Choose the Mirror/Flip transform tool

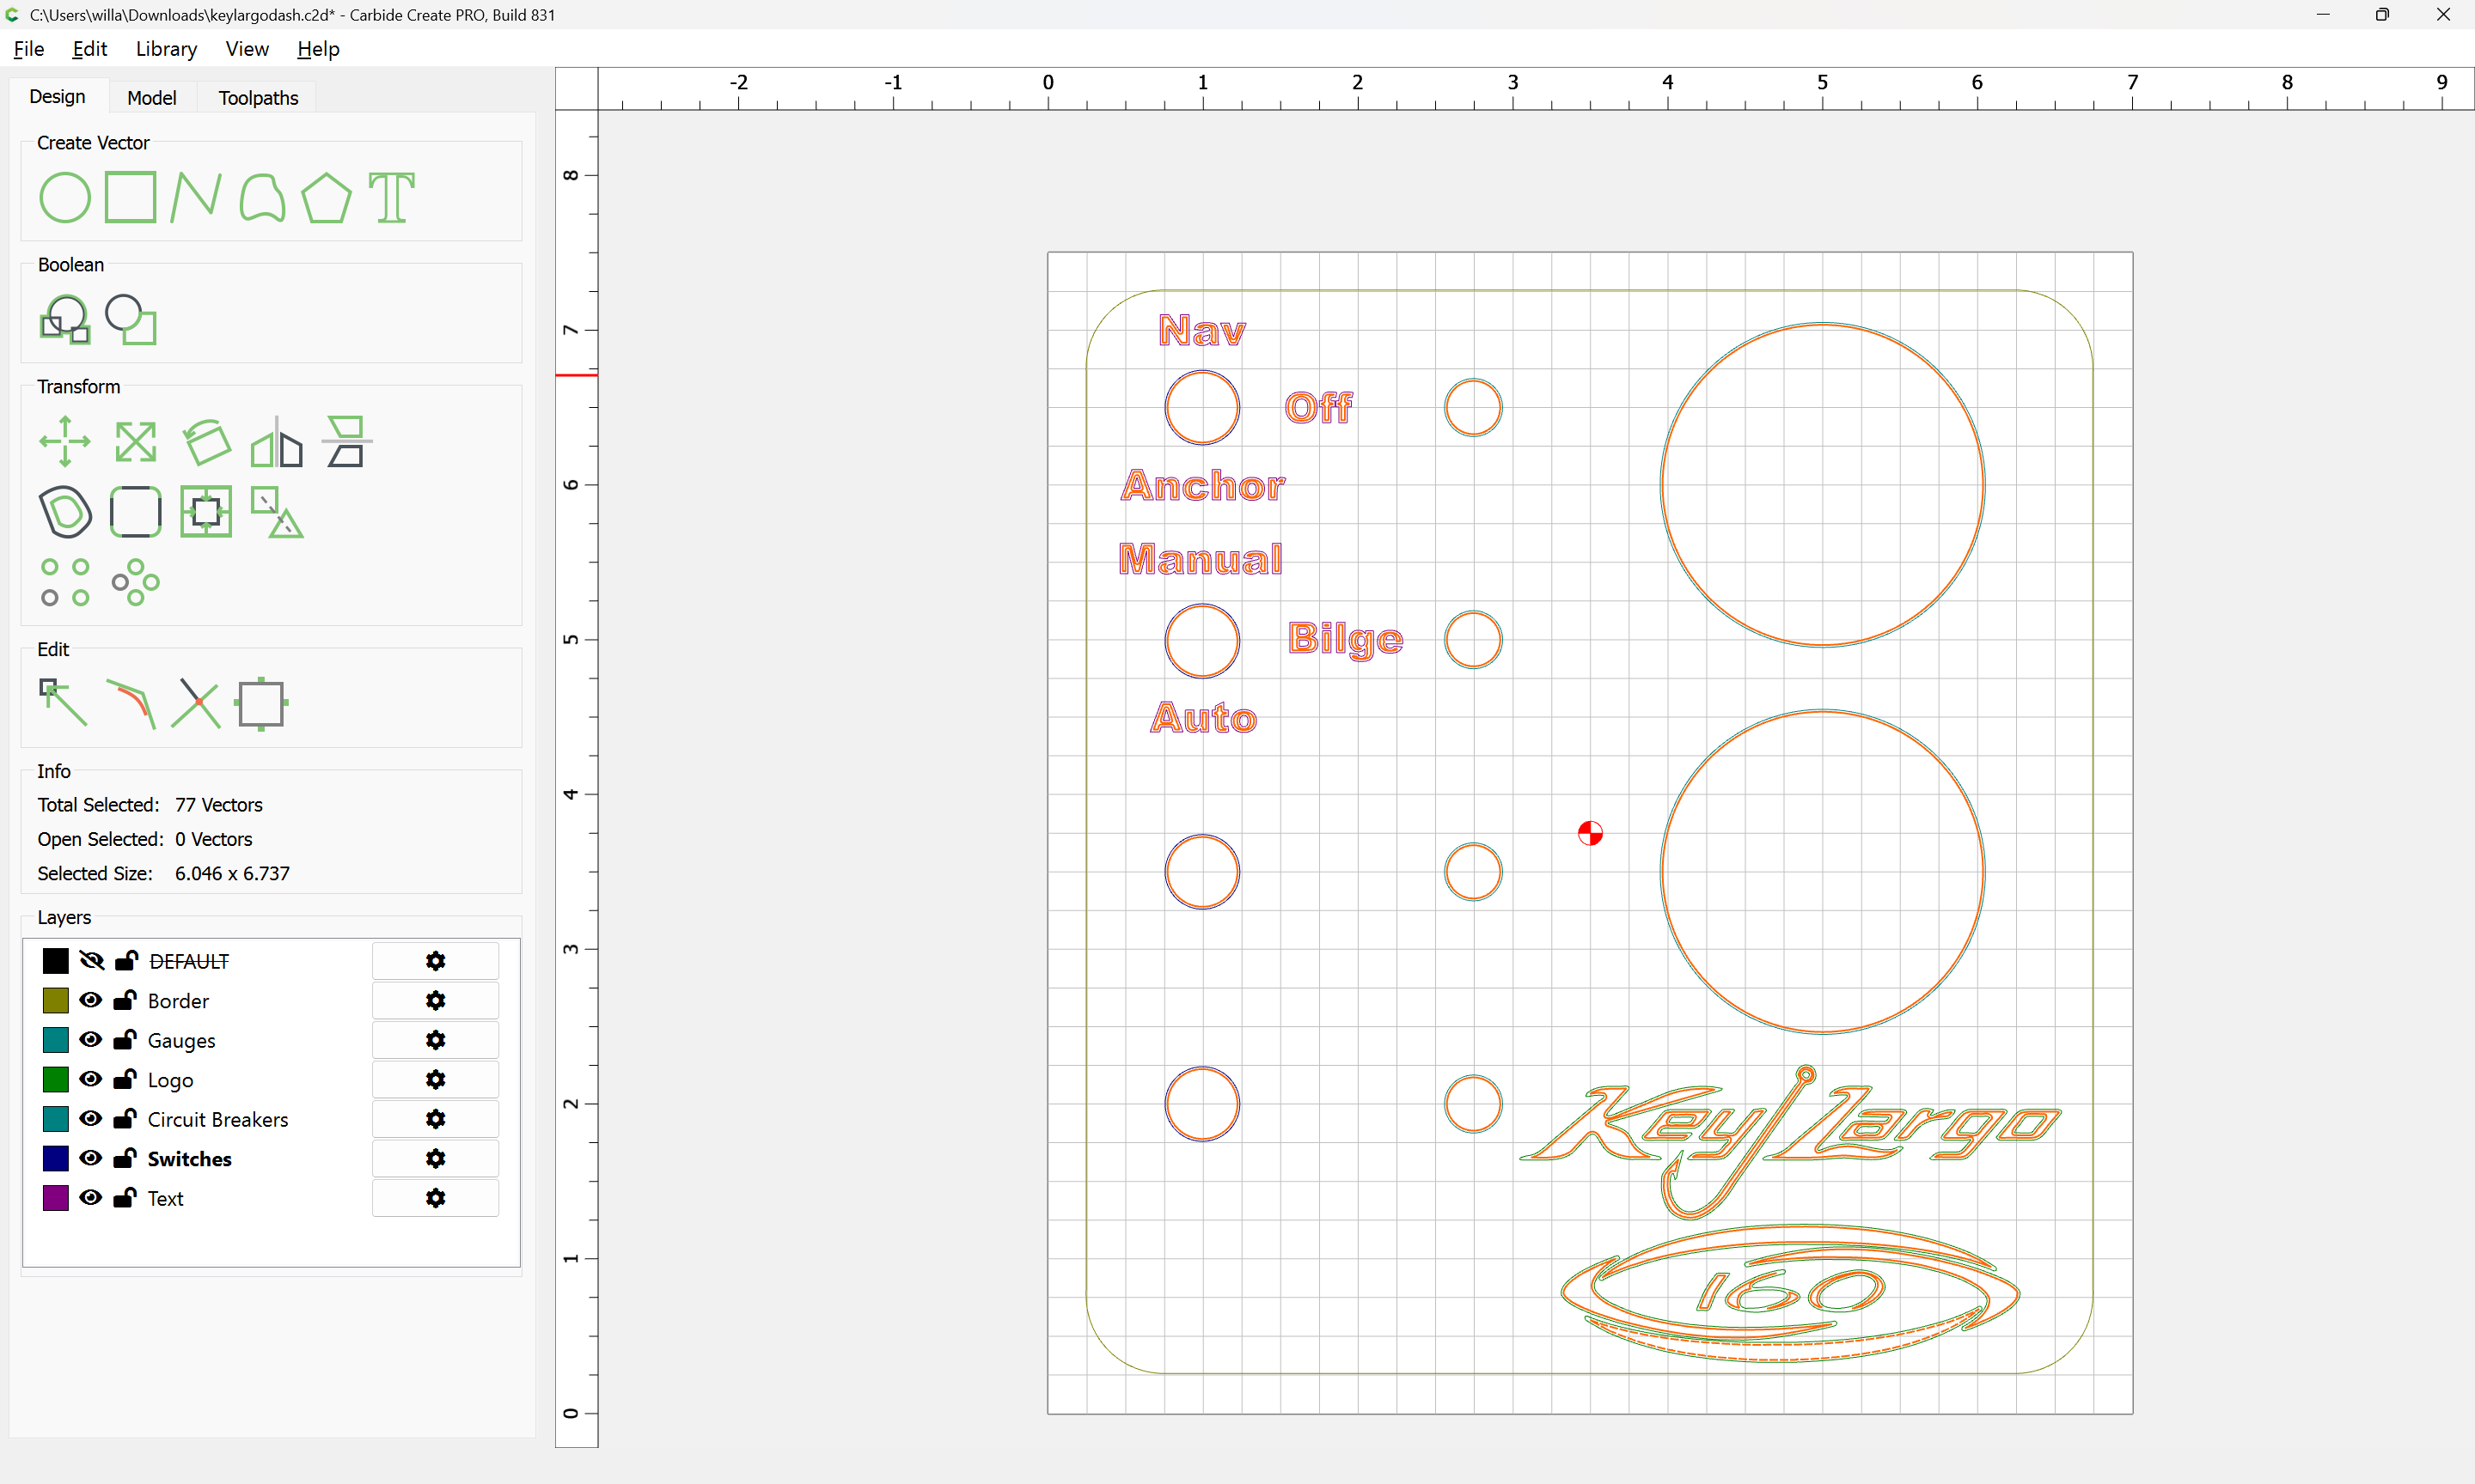276,442
